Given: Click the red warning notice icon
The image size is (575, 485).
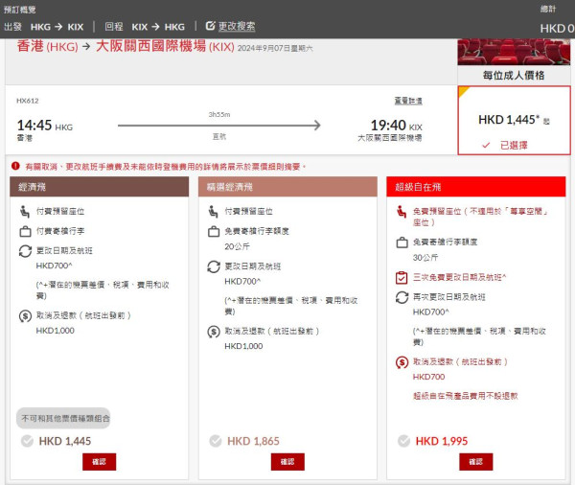Looking at the screenshot, I should (15, 166).
